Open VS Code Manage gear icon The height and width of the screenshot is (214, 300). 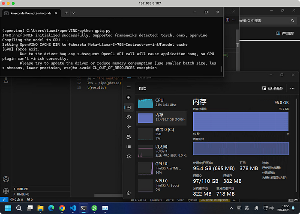pyautogui.click(x=6, y=191)
